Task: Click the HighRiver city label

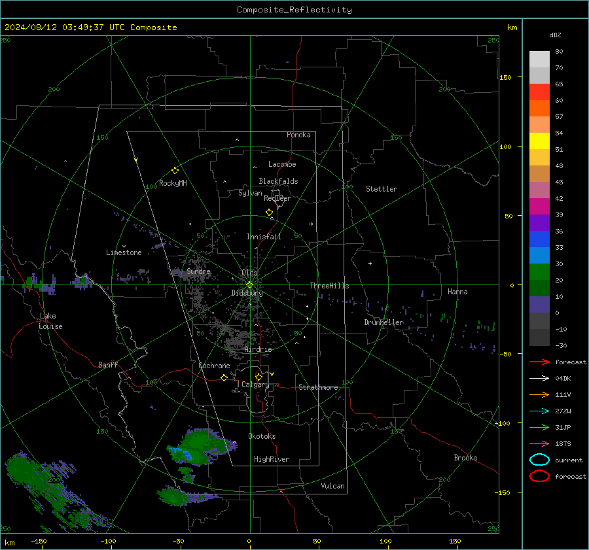Action: (x=272, y=459)
